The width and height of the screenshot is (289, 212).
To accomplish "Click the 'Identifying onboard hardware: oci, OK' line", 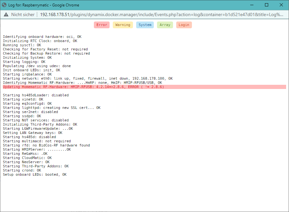I will point(42,37).
